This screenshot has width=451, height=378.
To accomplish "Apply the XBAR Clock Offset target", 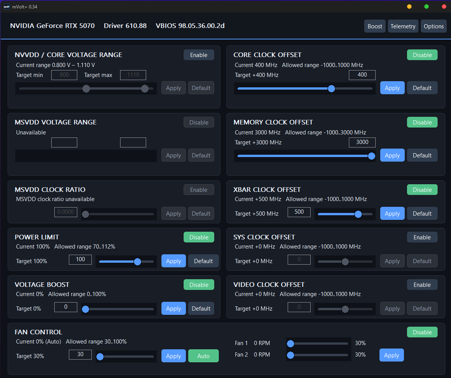I will coord(392,213).
